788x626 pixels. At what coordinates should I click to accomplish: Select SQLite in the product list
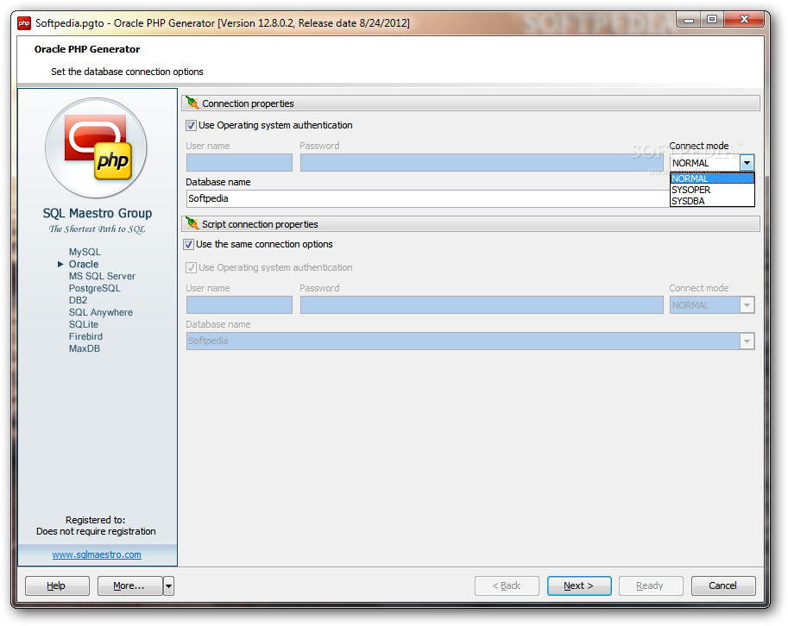[x=84, y=324]
